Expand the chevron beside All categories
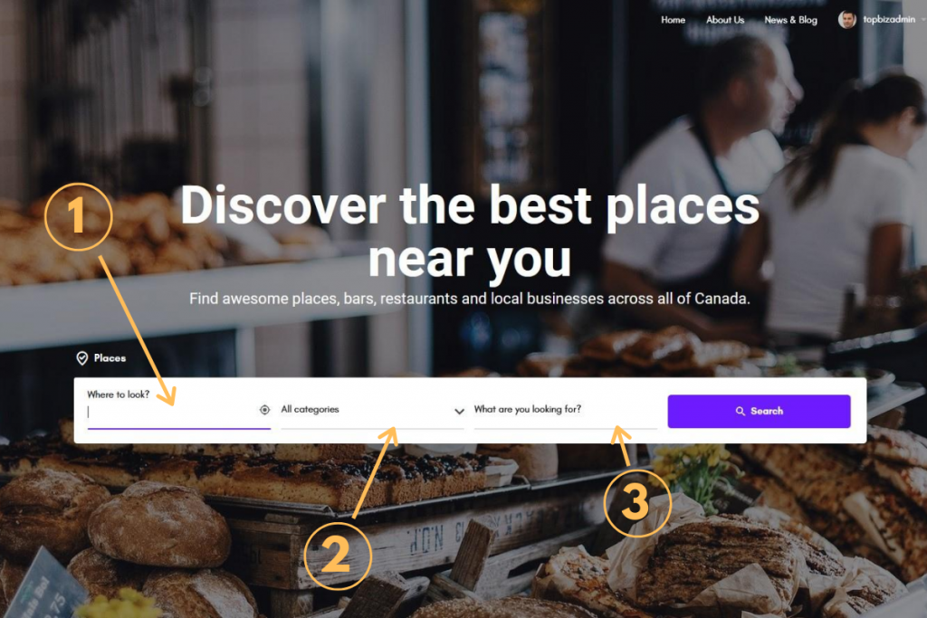 (x=459, y=411)
